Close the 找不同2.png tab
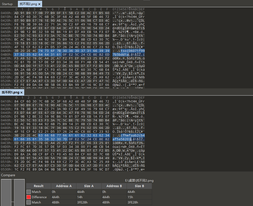This screenshot has width=253, height=206. 39,4
